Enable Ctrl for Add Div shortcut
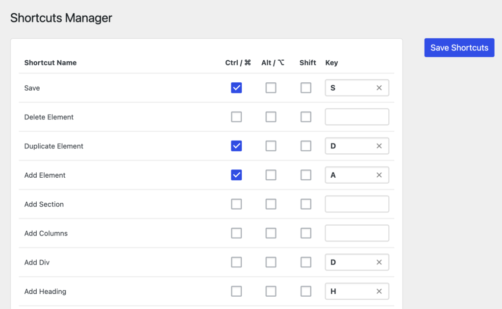The image size is (502, 309). click(236, 262)
